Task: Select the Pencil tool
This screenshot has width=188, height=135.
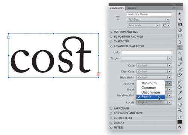Action: coord(180,64)
